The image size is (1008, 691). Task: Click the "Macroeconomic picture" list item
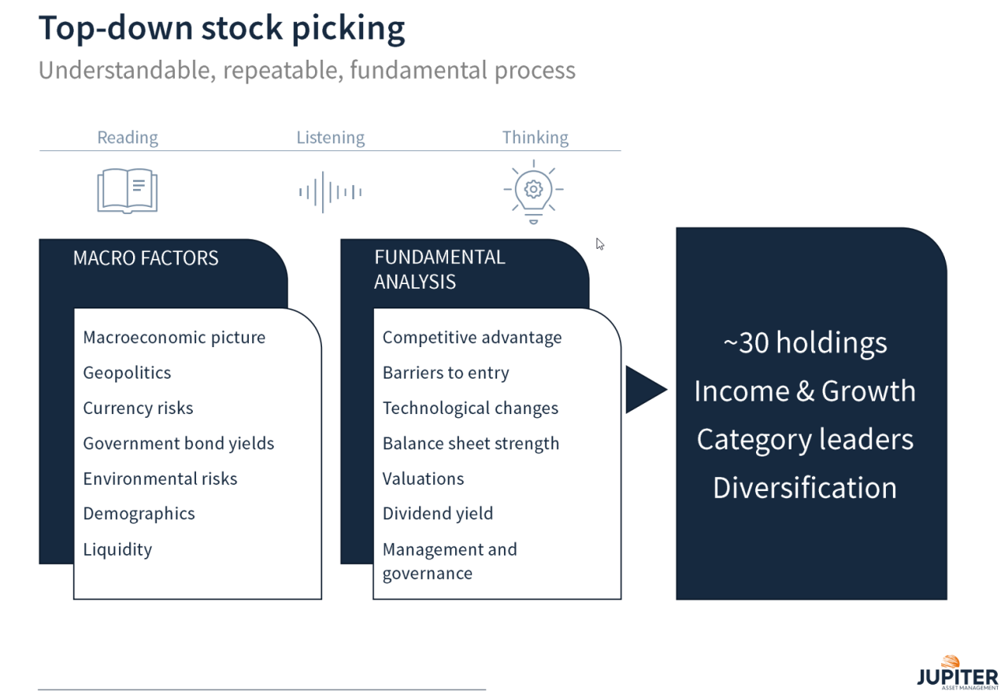point(174,338)
